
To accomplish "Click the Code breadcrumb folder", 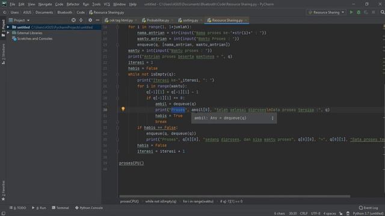I will click(81, 12).
